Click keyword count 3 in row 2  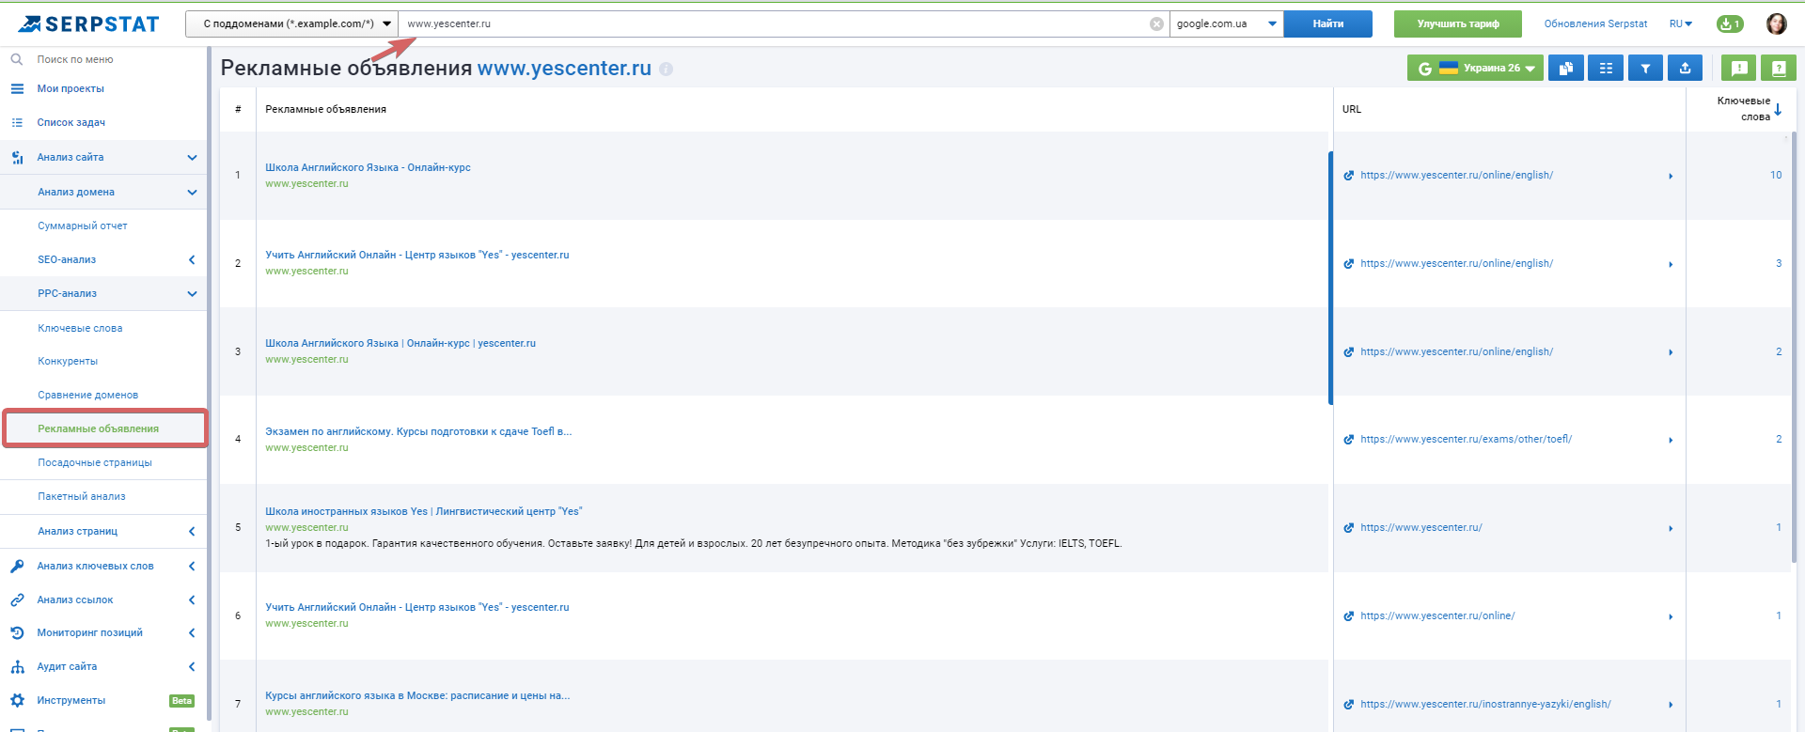click(1779, 263)
